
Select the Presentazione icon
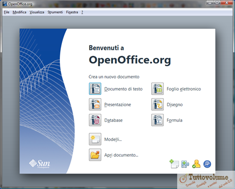[95, 105]
